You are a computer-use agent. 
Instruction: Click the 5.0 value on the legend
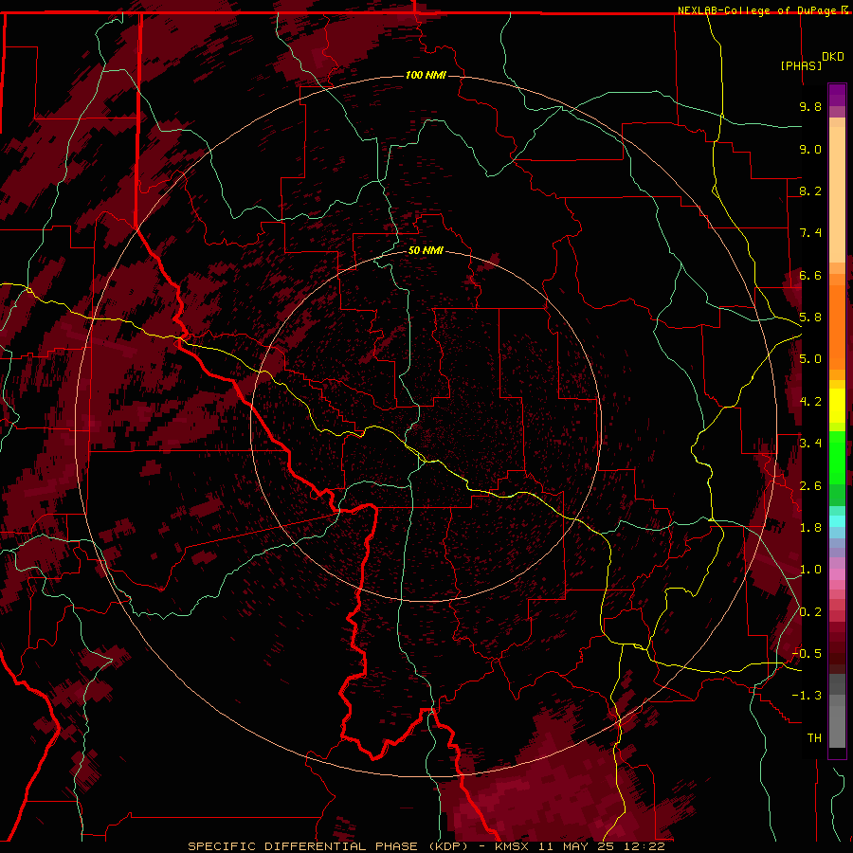click(810, 359)
